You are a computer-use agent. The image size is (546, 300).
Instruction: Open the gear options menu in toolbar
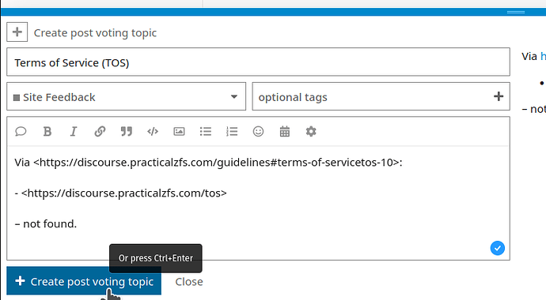(x=311, y=132)
